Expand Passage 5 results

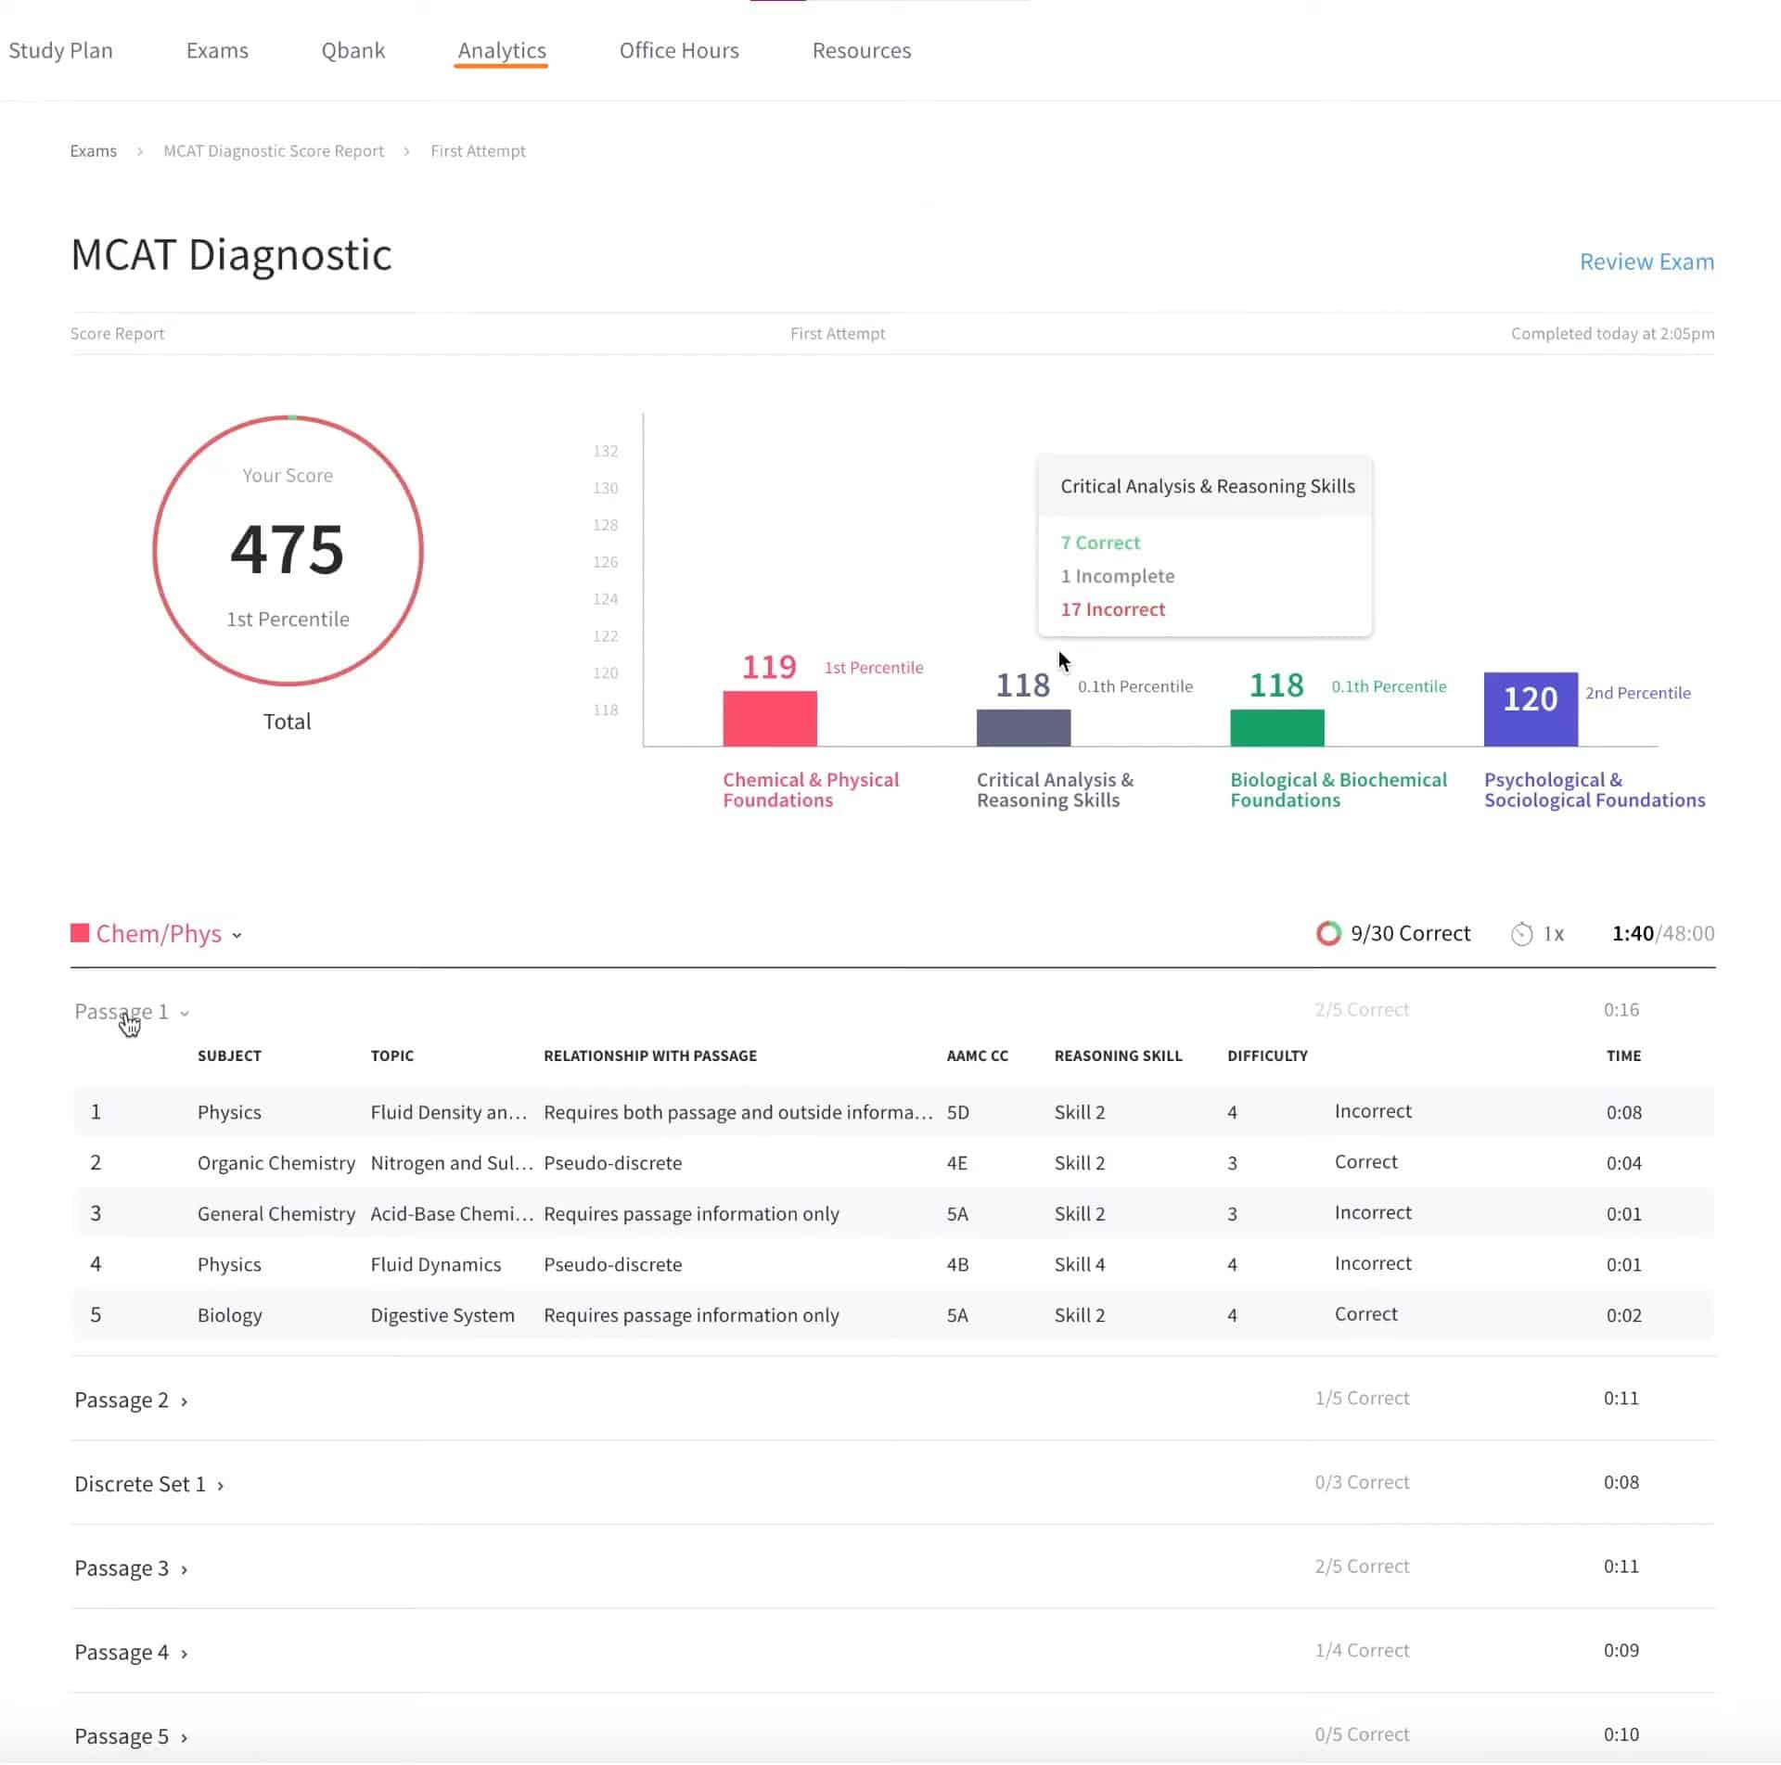(x=184, y=1735)
